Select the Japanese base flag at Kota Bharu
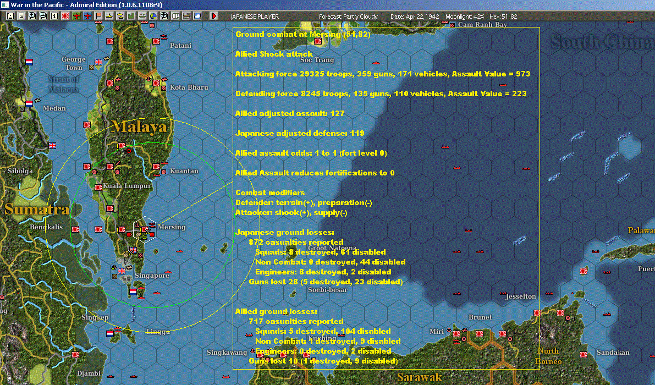The image size is (655, 385). coord(156,82)
